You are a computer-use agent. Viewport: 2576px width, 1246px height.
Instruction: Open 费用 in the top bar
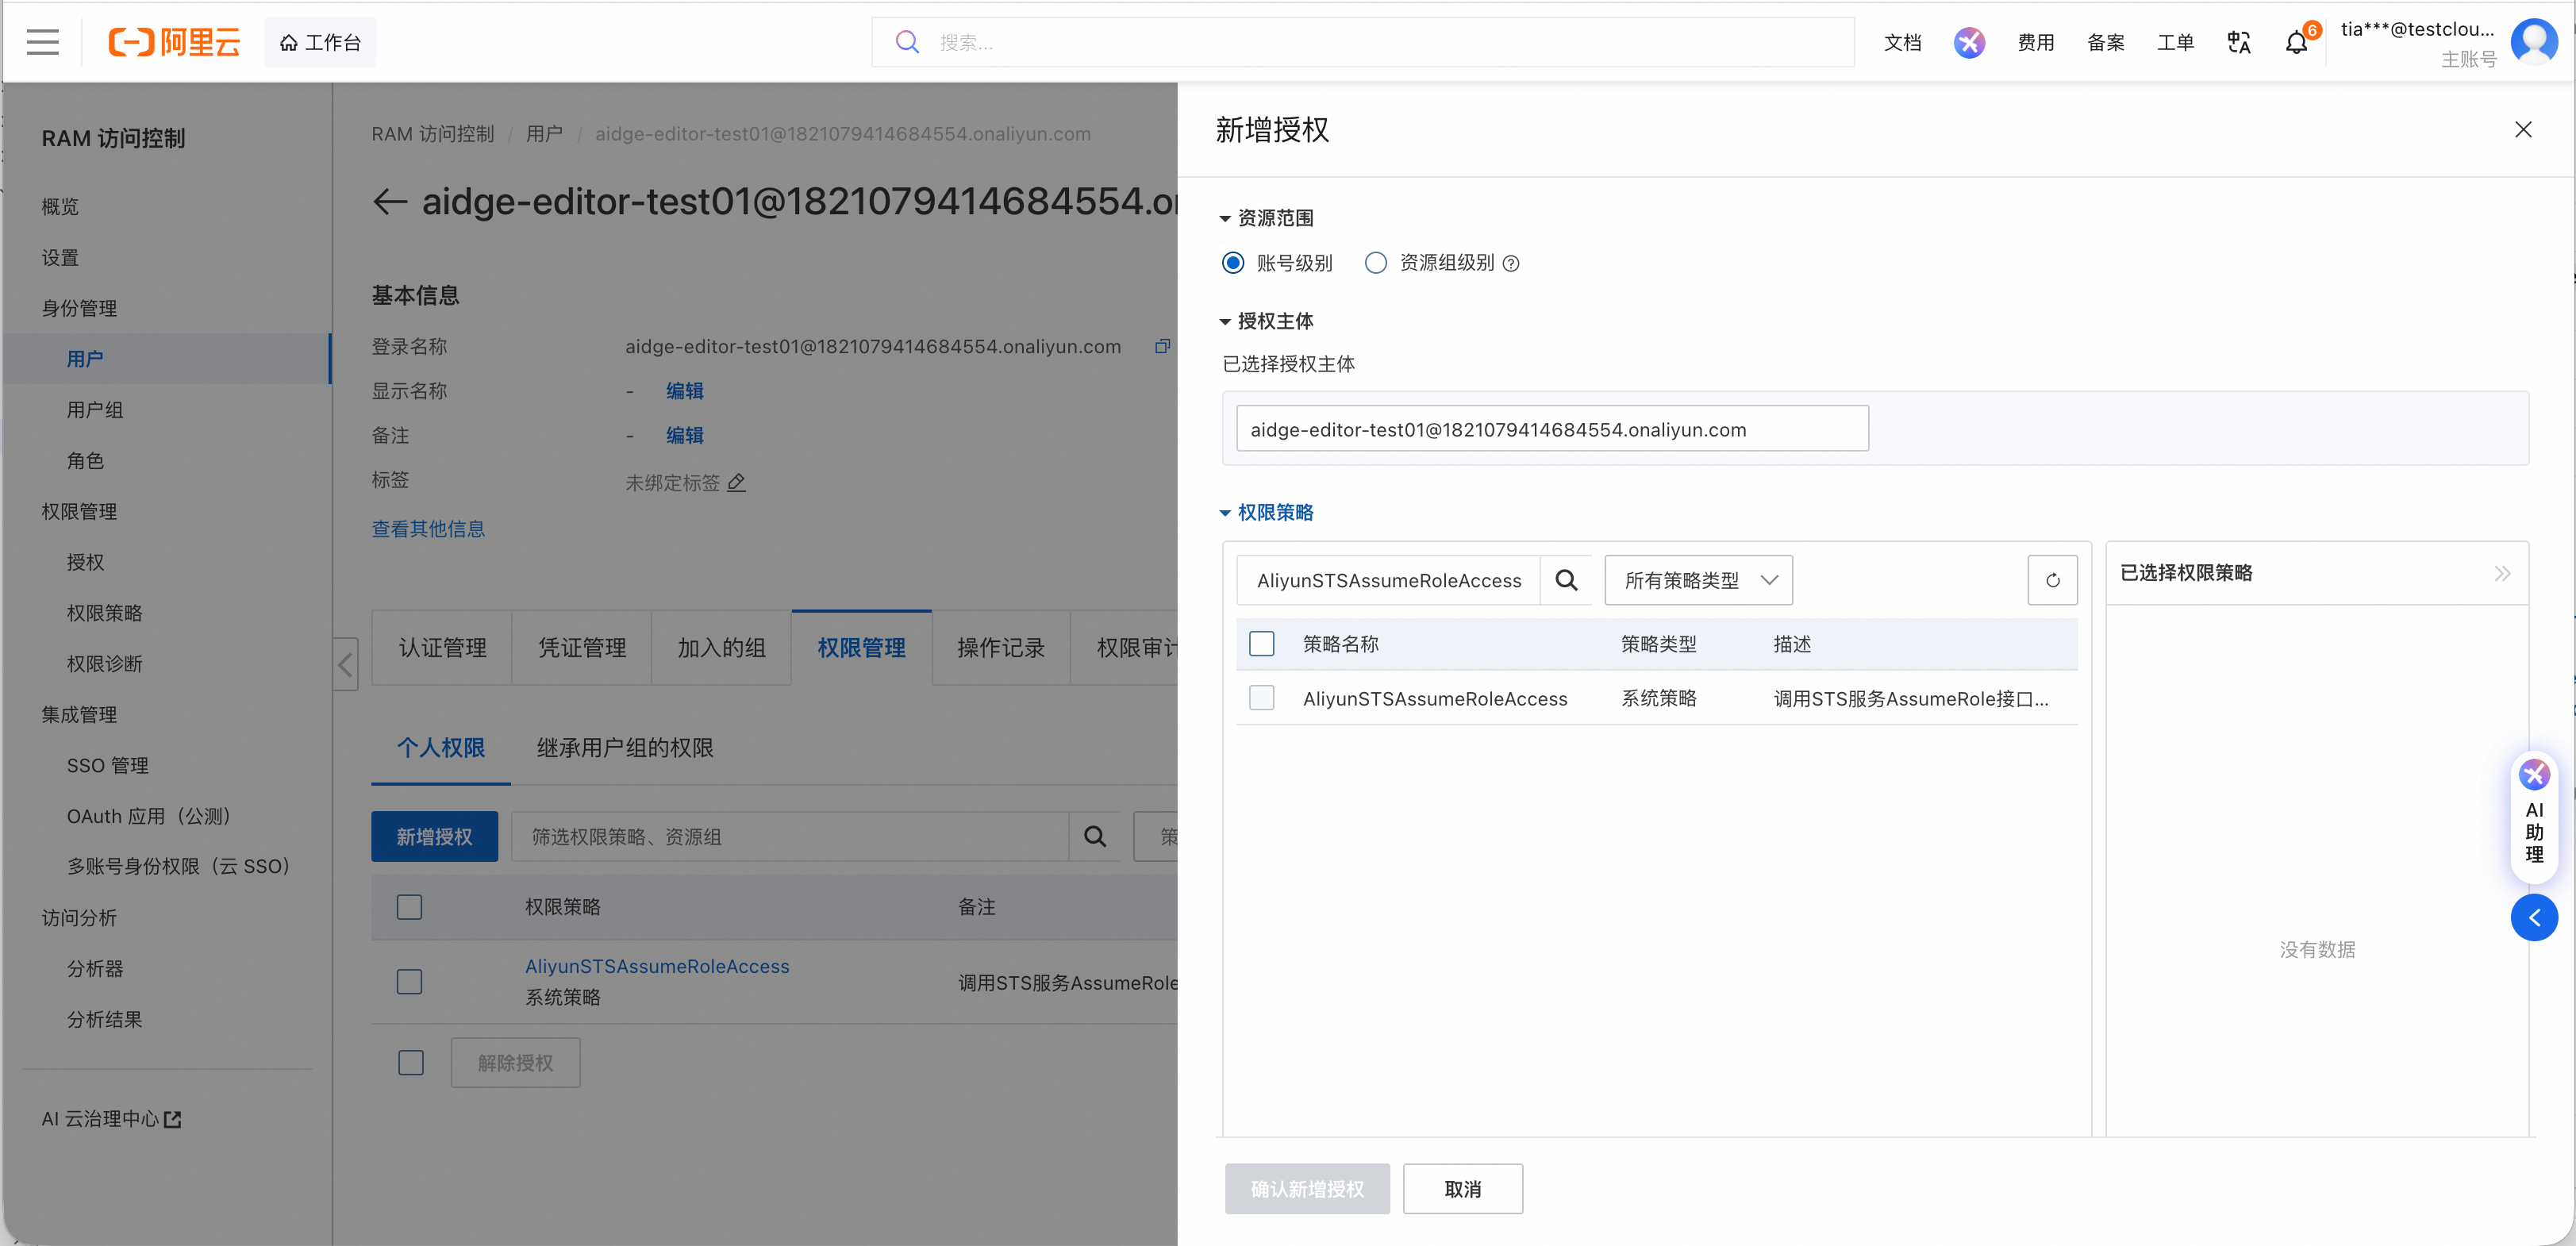[x=2035, y=42]
